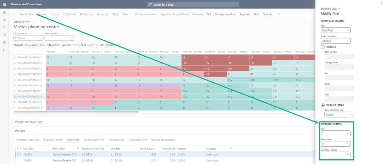Open the Warehouse dropdown

pyautogui.click(x=336, y=144)
